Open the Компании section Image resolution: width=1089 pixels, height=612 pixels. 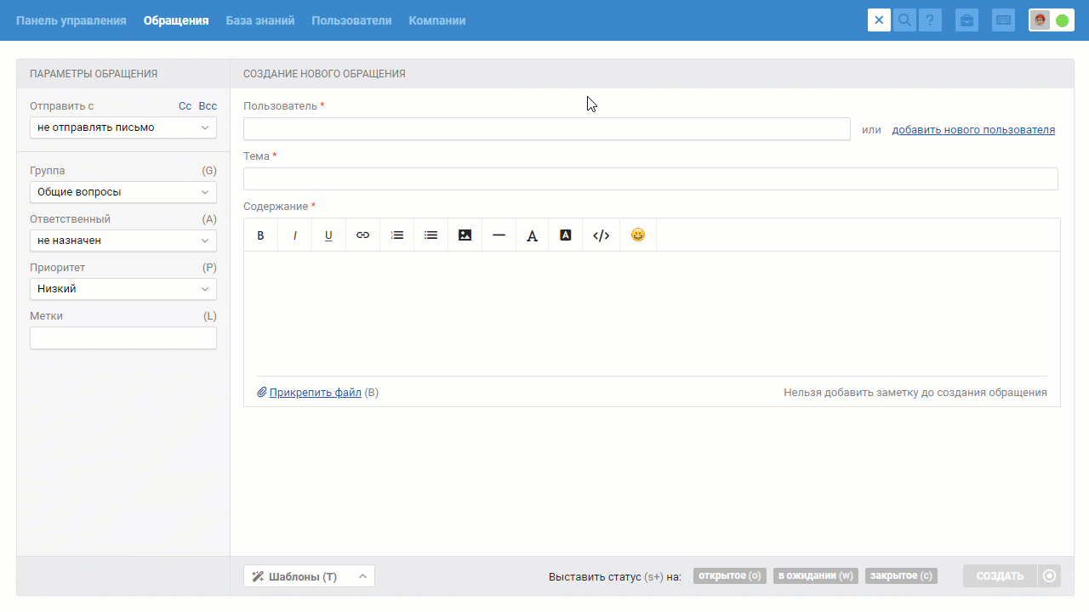click(x=437, y=20)
